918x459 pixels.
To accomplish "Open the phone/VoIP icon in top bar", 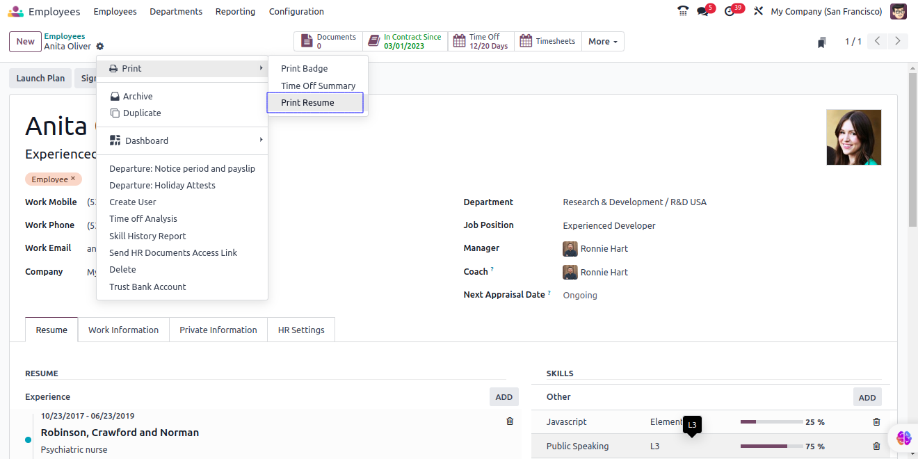I will [683, 11].
